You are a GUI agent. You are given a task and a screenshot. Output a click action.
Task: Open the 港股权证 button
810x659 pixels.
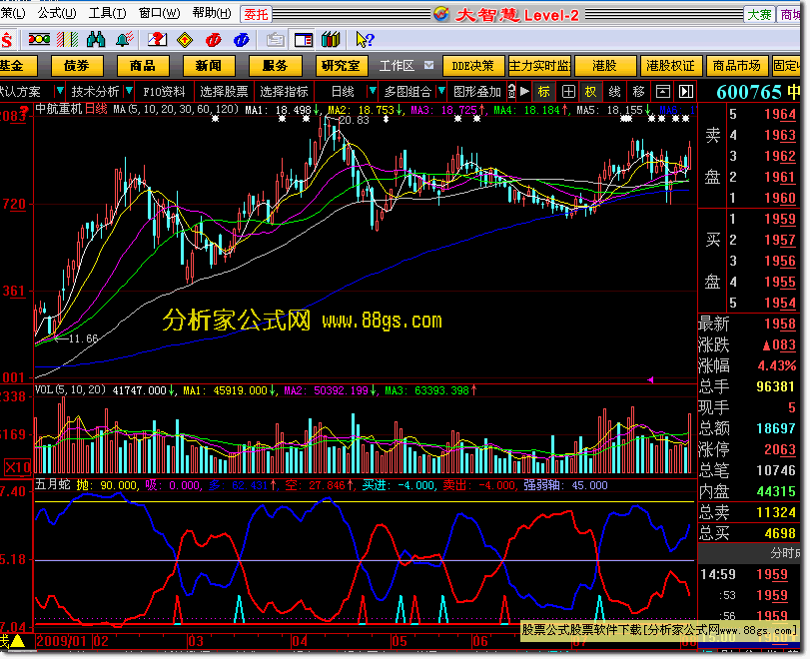(670, 66)
